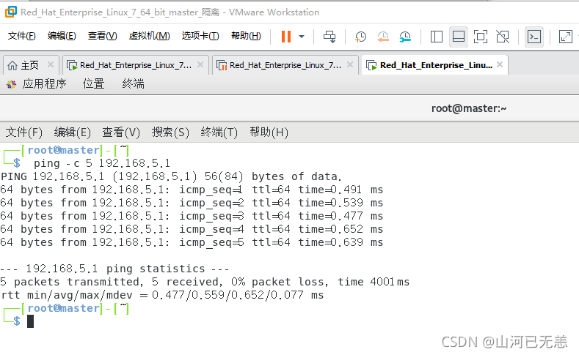Click the PING 192.168.5.1 56(84) bytes line
This screenshot has height=355, width=579.
[171, 176]
